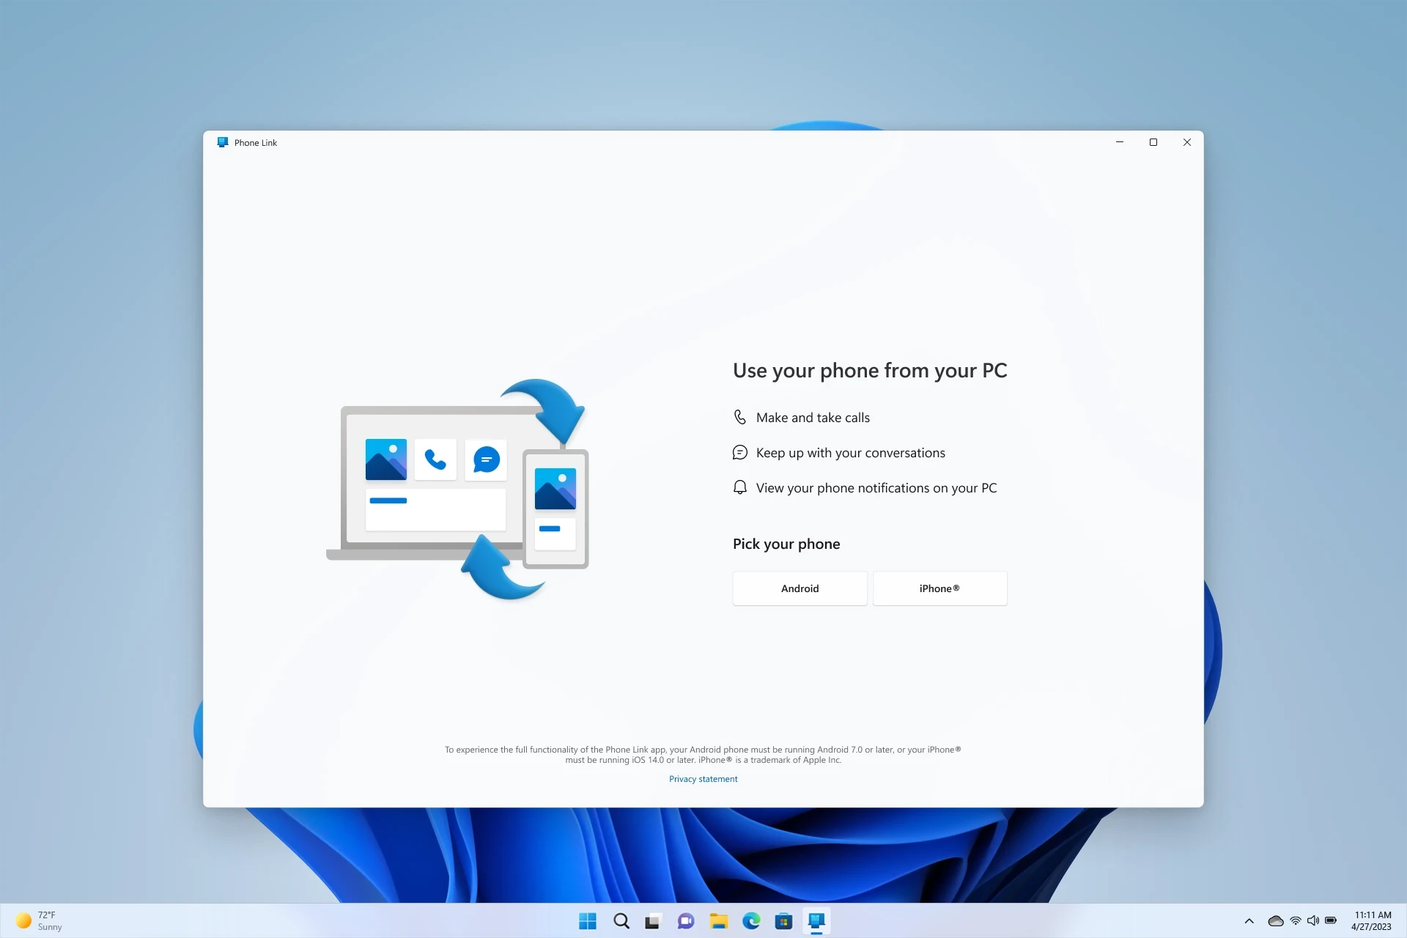Screen dimensions: 1407x938
Task: Click the Windows Start menu icon
Action: [x=587, y=921]
